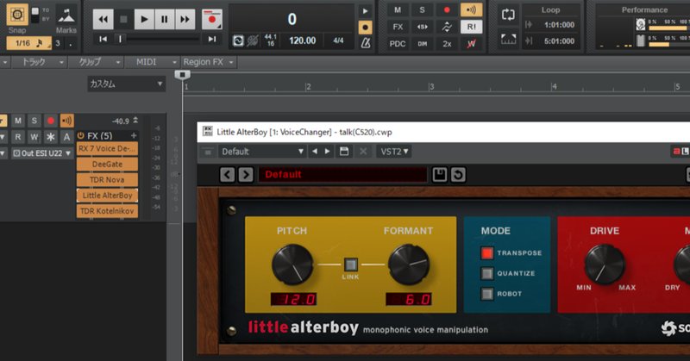Click the Fast Forward transport button
Image resolution: width=690 pixels, height=361 pixels.
185,19
